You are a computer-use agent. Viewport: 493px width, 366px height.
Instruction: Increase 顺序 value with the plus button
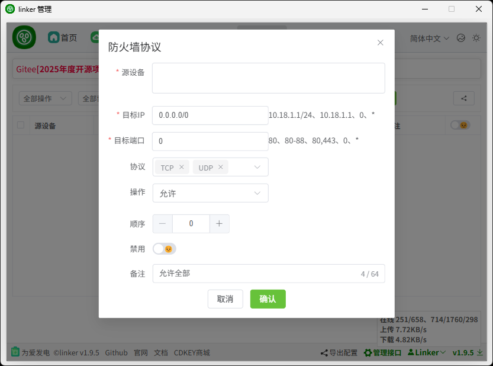pos(219,224)
